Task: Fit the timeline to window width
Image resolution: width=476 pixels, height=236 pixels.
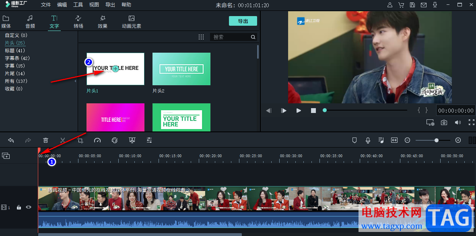Action: coord(394,140)
